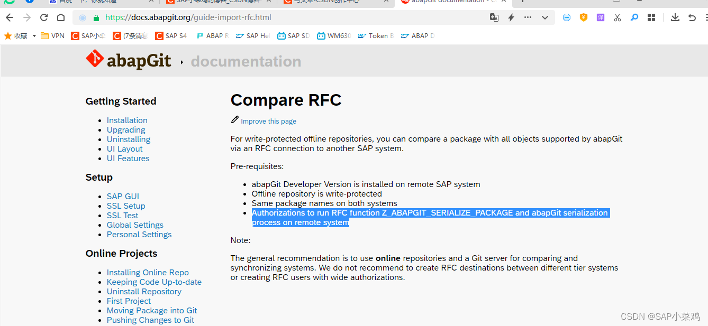
Task: Open the downloads icon
Action: pyautogui.click(x=675, y=17)
